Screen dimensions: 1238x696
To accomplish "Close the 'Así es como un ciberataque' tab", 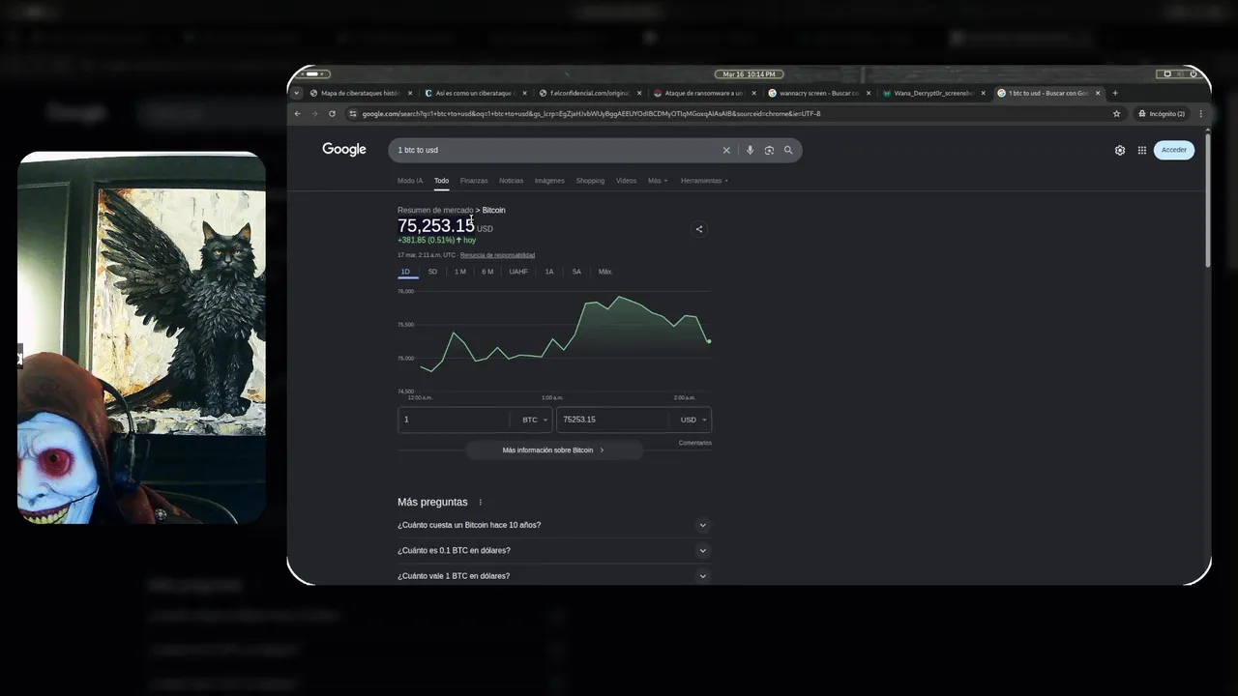I will pos(524,93).
